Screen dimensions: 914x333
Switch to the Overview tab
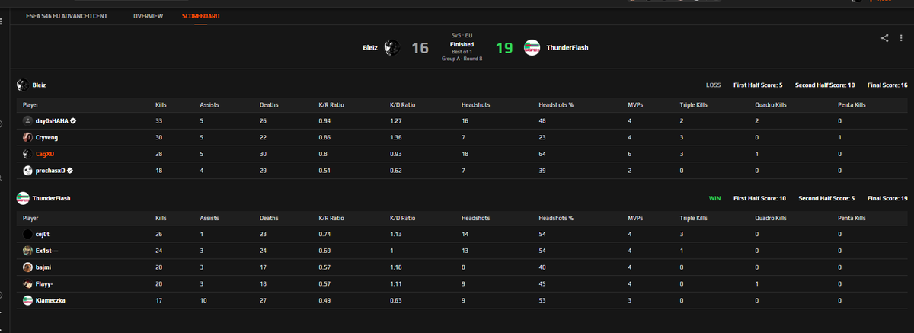(x=148, y=16)
